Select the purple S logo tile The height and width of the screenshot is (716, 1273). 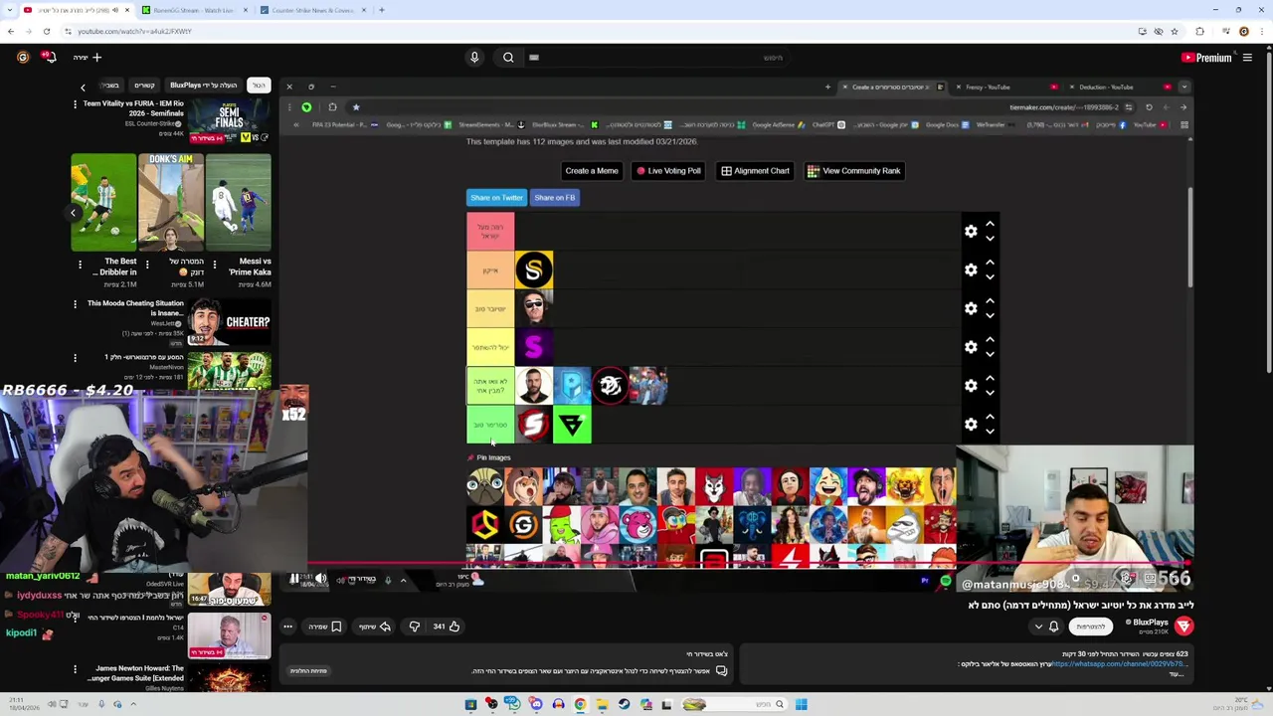(534, 347)
